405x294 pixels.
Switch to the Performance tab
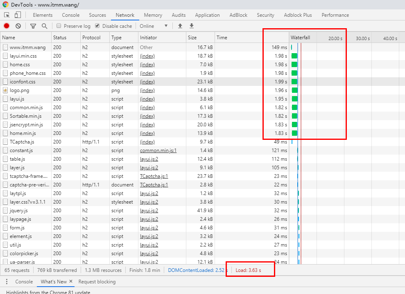point(335,15)
